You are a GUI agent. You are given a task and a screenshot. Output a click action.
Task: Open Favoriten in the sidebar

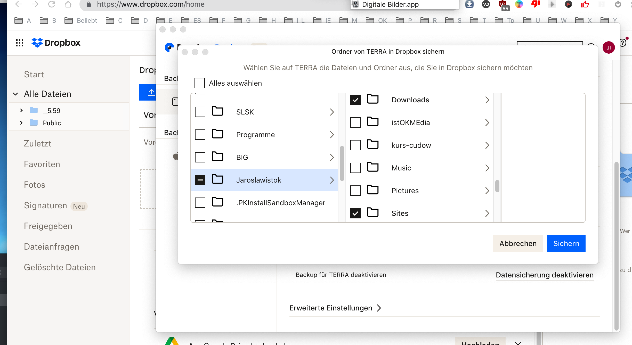tap(42, 164)
